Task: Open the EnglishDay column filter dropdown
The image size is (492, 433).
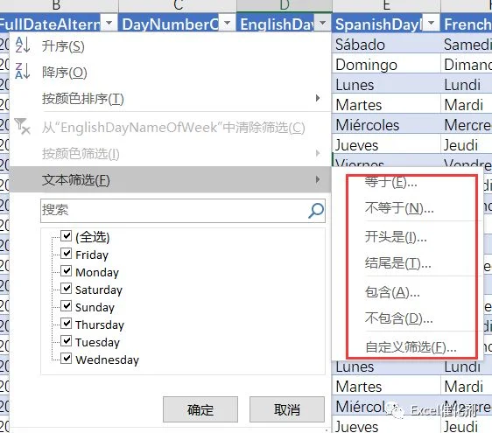Action: click(x=322, y=24)
